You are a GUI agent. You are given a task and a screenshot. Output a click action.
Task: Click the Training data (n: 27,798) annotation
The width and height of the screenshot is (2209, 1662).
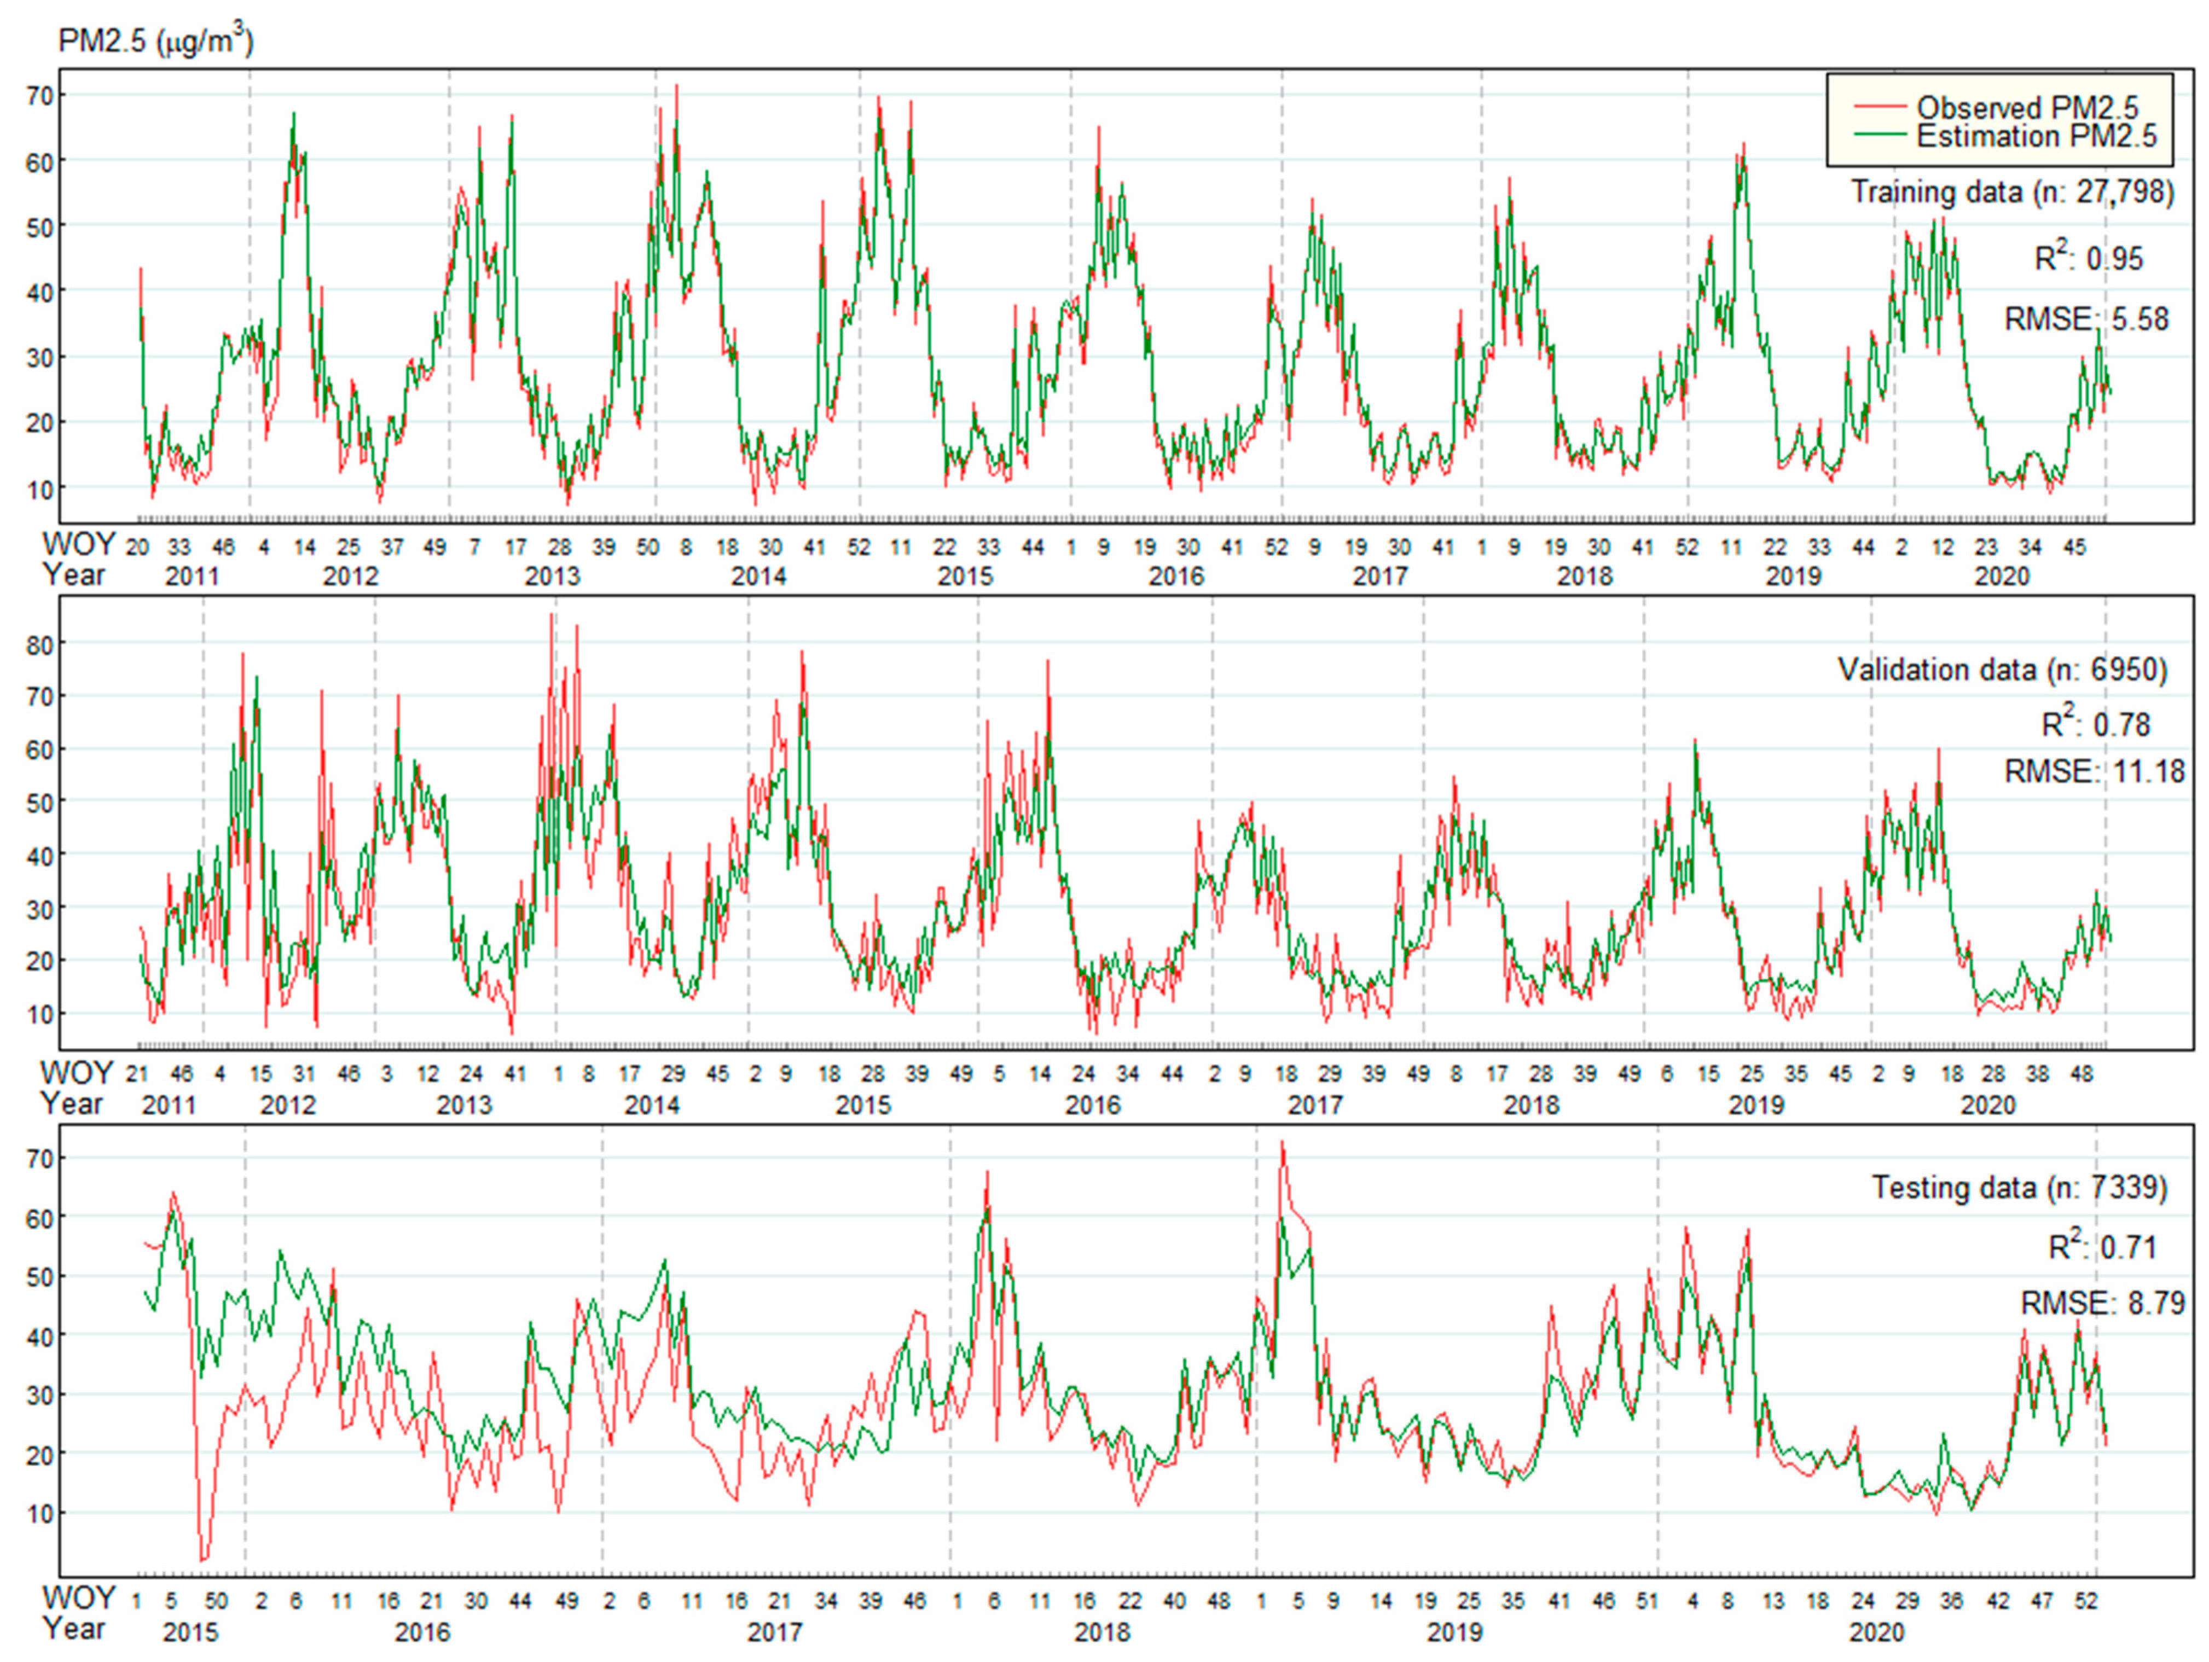click(2011, 191)
